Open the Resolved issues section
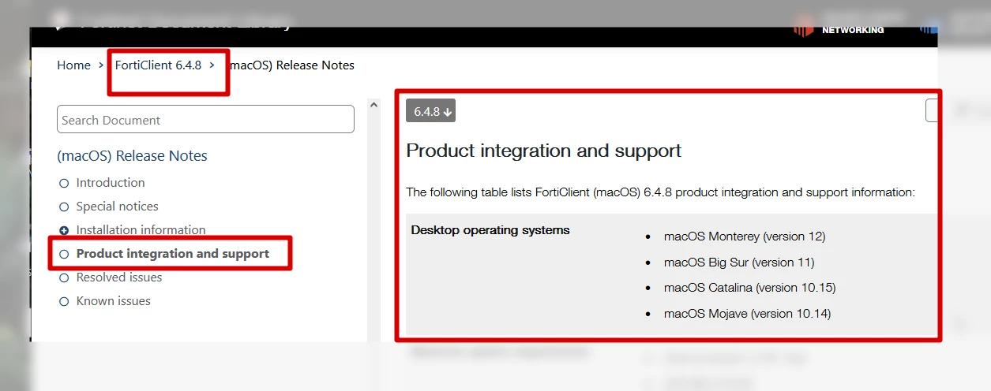991x391 pixels. pos(119,277)
